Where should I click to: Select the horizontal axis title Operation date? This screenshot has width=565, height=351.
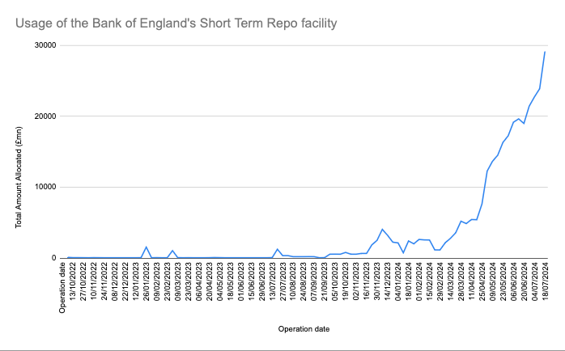304,329
